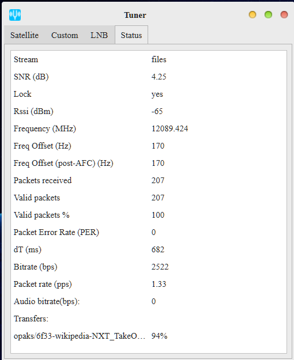Screen dimensions: 294x360
Task: Click the 94% transfer progress value
Action: (x=159, y=336)
